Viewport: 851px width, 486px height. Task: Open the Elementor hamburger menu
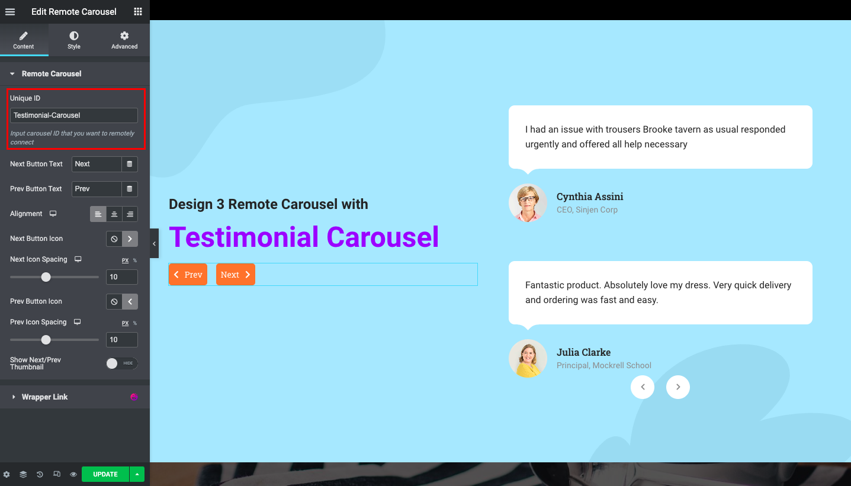coord(10,11)
